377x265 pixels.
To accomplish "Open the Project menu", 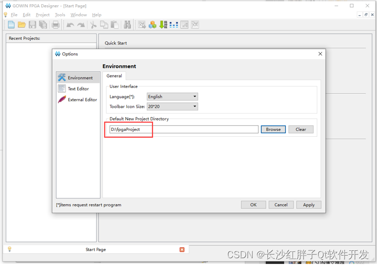I will (42, 15).
